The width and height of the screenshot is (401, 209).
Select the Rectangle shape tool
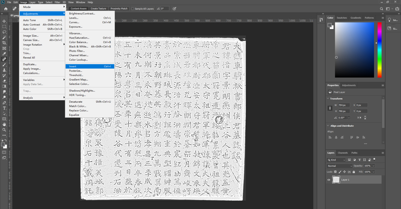tap(4, 119)
